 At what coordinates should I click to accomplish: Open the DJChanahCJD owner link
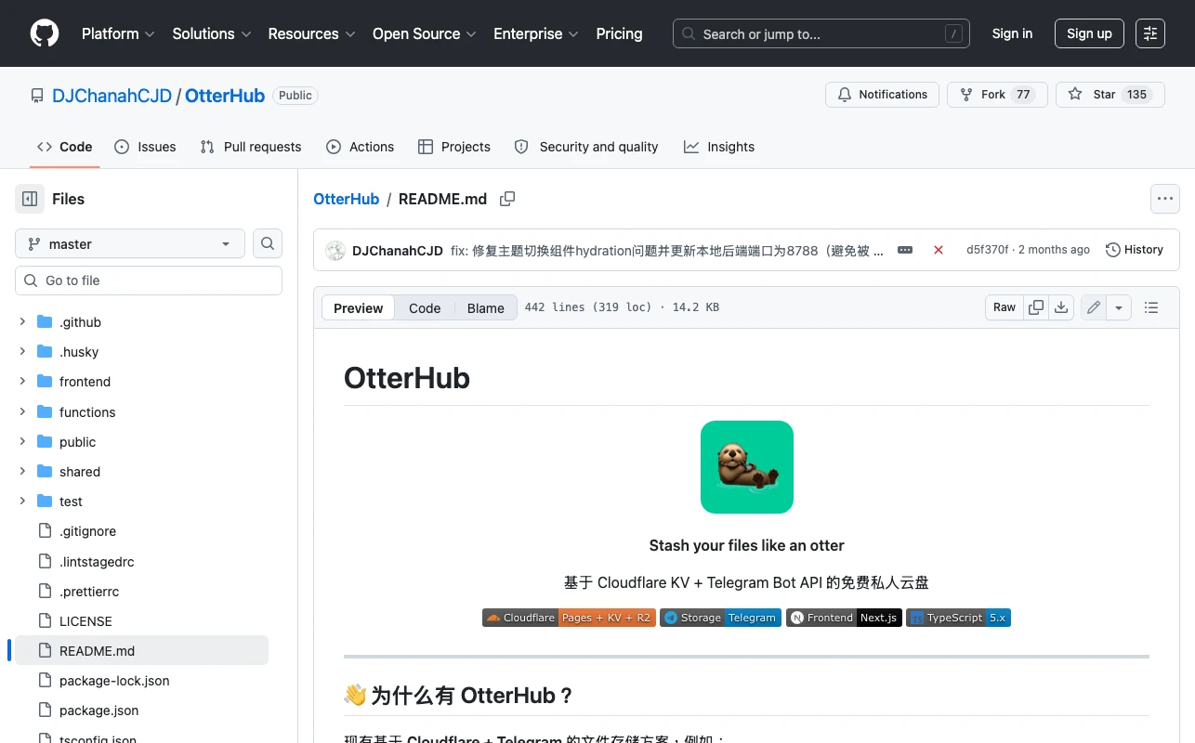tap(112, 96)
